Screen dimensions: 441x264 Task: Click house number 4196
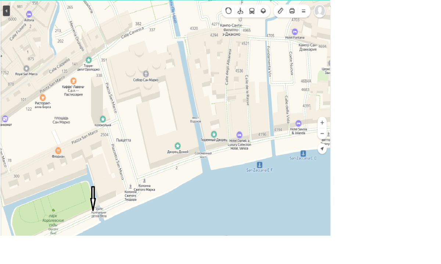click(262, 134)
